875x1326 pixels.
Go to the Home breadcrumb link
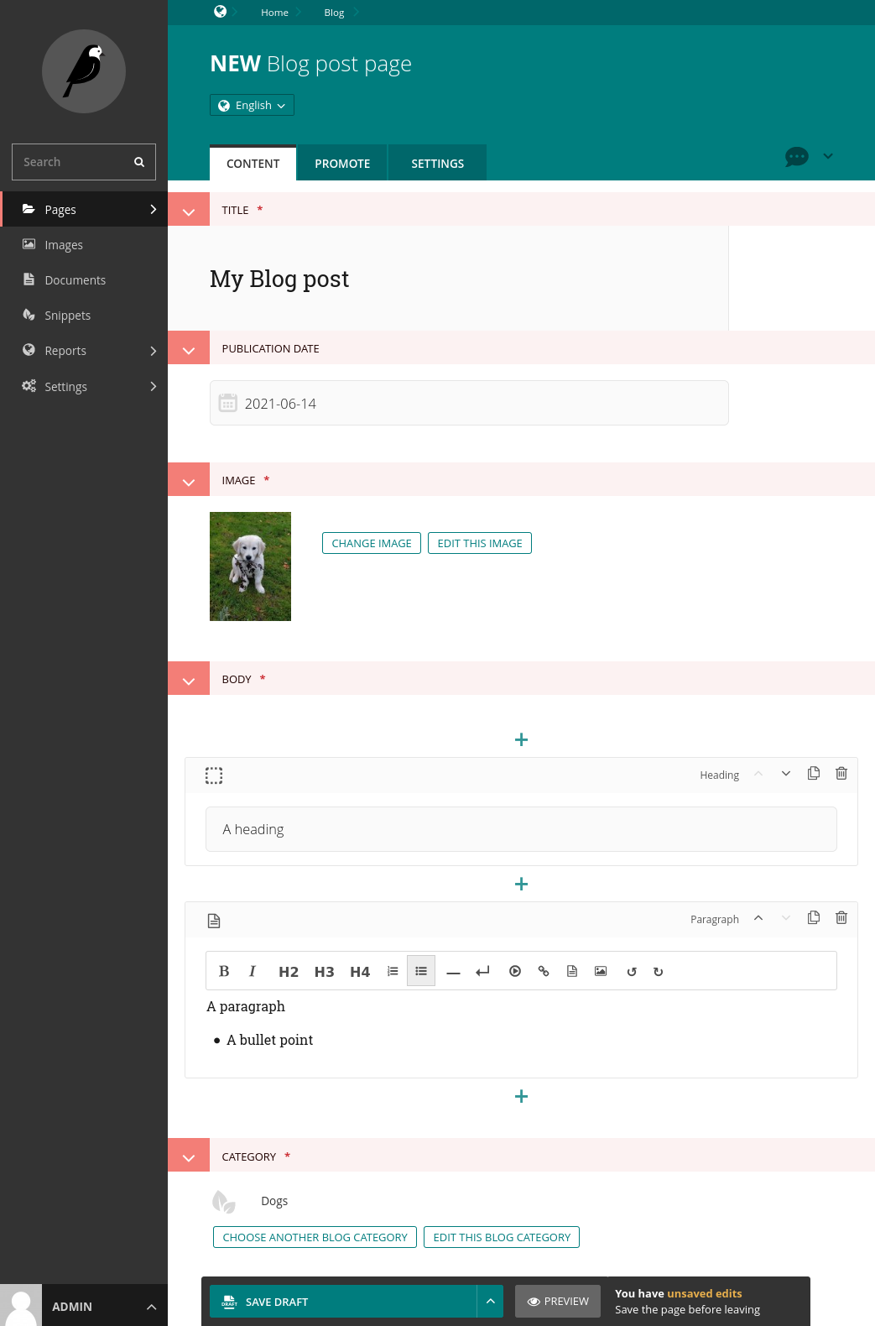274,13
